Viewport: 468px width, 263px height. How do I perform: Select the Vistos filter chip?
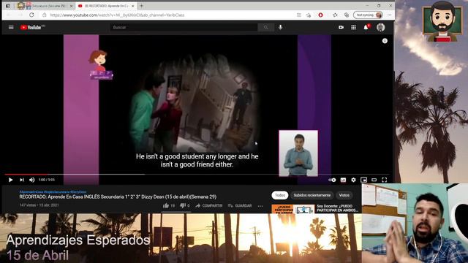[344, 195]
